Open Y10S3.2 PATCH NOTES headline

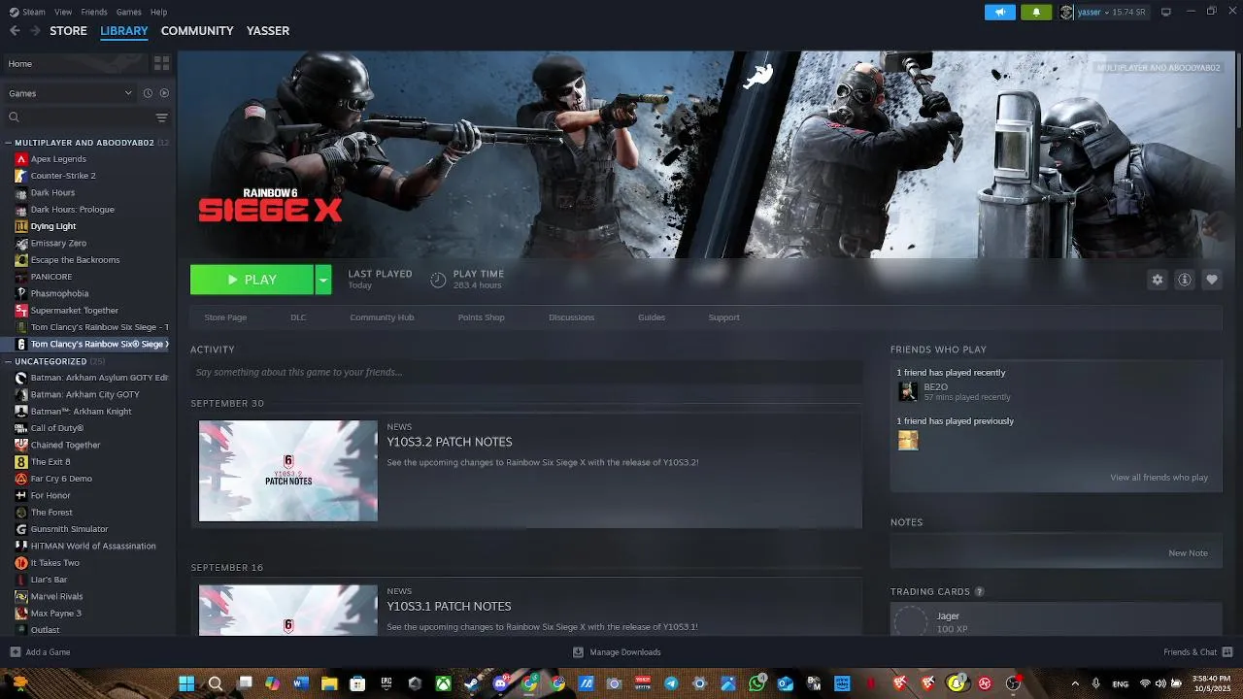450,442
